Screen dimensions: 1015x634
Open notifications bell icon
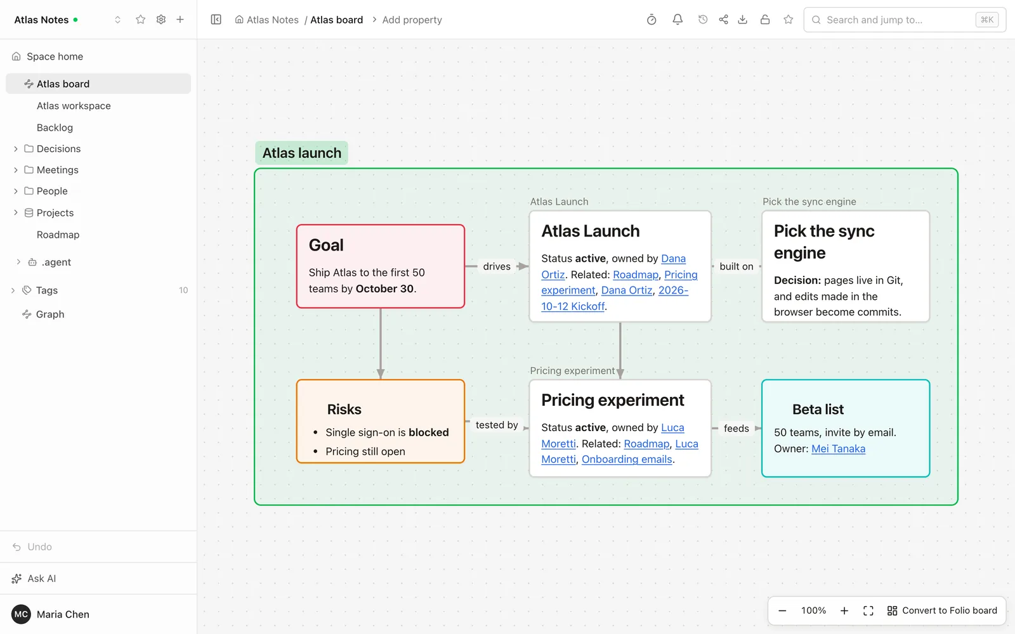(678, 20)
